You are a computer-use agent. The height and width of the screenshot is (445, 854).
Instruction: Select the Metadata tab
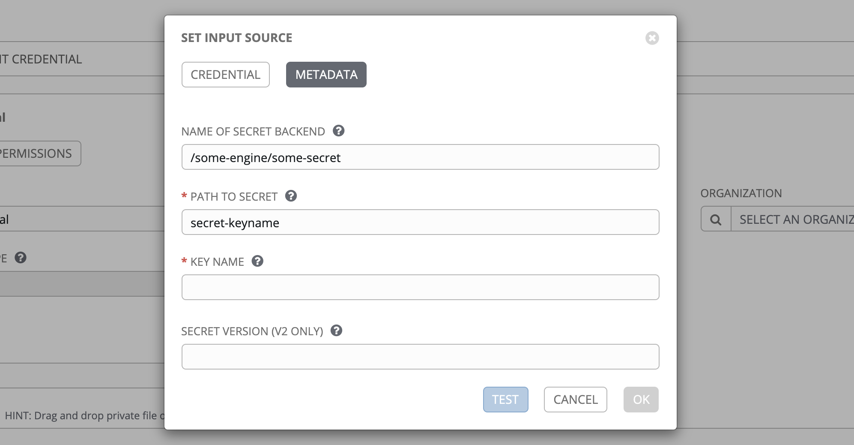coord(326,75)
